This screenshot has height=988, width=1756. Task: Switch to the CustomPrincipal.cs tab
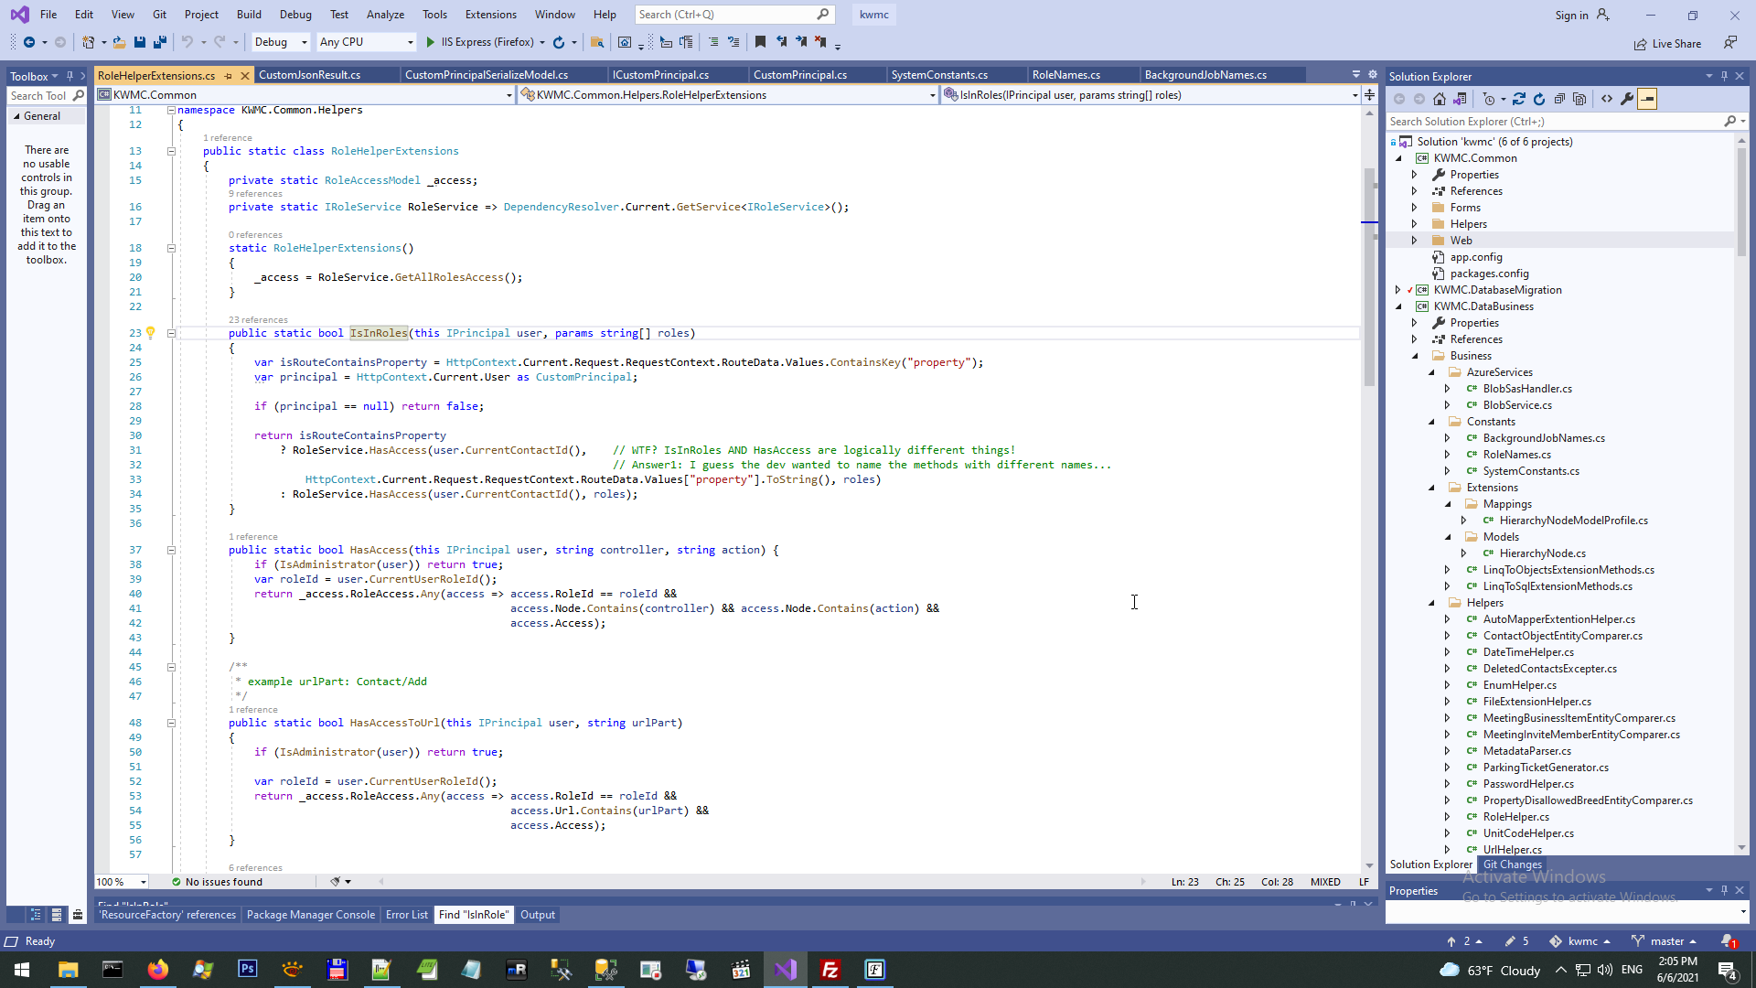point(799,75)
